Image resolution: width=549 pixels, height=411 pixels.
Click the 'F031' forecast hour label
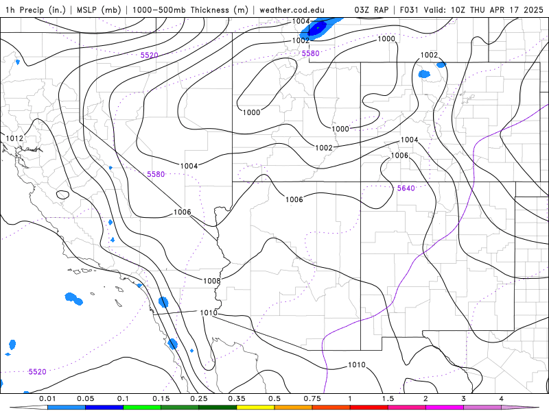coord(410,10)
